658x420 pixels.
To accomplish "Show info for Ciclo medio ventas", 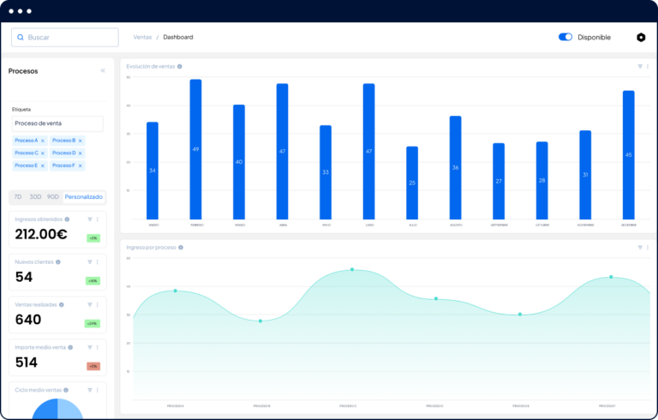I will coord(66,390).
